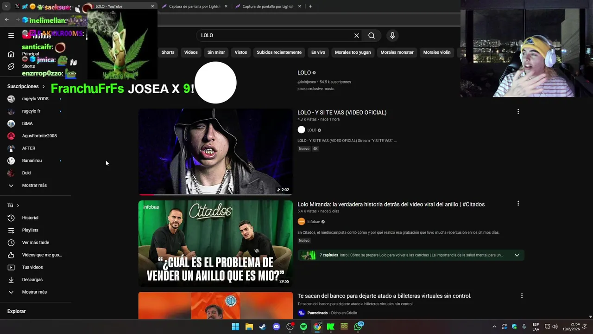
Task: Select the Videos filter chip
Action: click(x=191, y=52)
